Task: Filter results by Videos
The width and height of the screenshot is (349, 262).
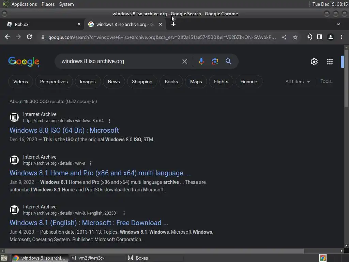Action: (x=20, y=82)
